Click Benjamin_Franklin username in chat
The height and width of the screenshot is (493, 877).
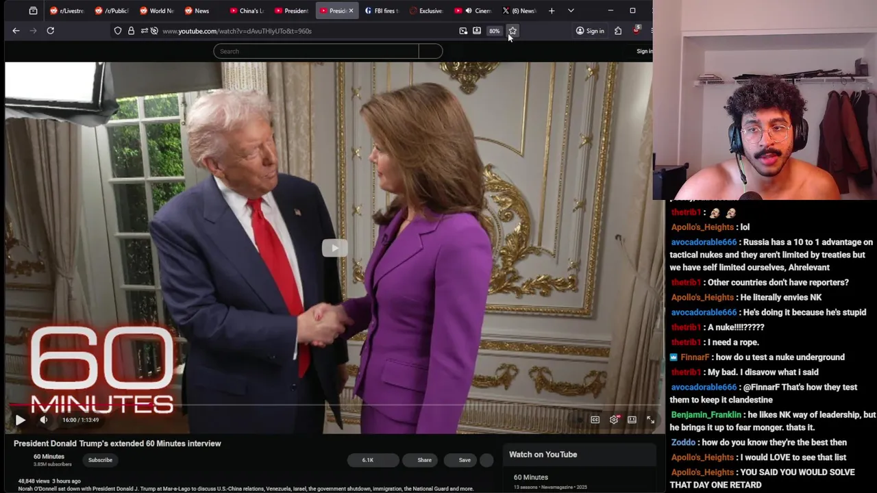706,415
